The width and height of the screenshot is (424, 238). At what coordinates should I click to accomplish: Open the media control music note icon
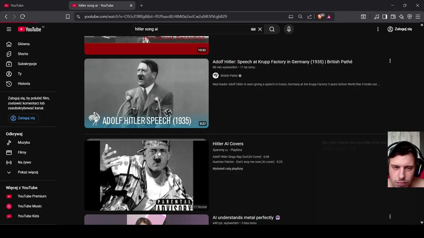pos(377,17)
